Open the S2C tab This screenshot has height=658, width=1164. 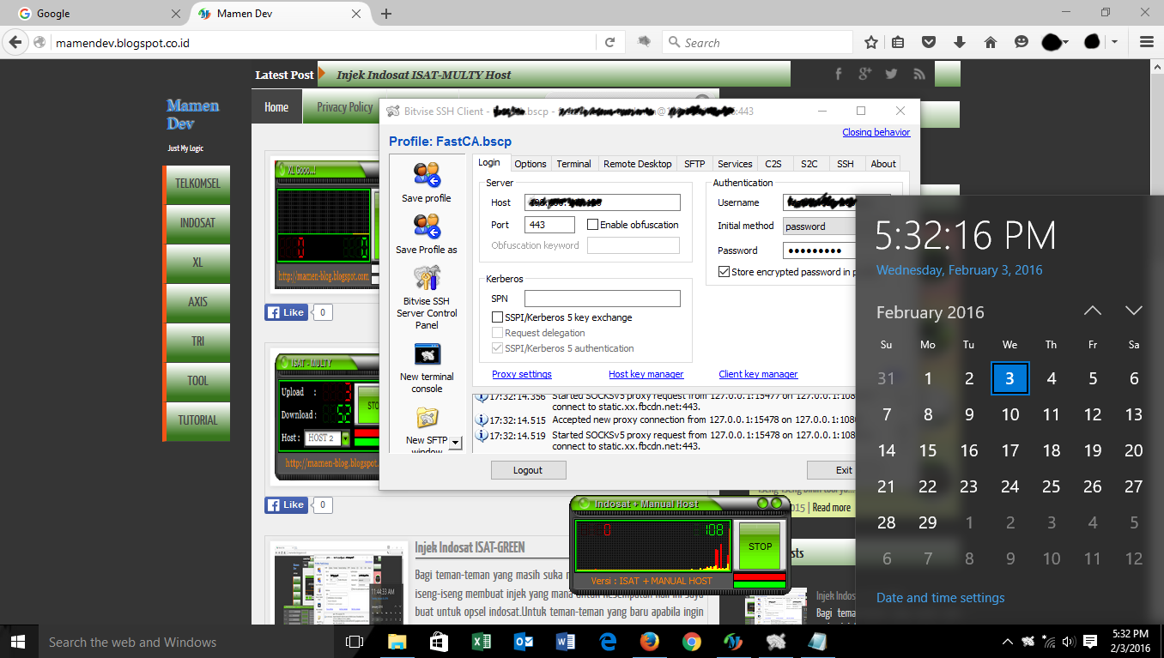[x=809, y=164]
